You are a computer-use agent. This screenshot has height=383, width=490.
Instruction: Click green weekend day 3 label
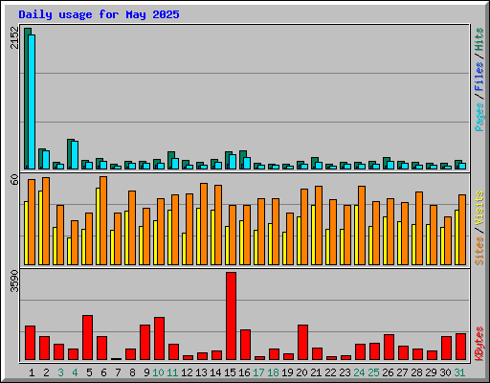coord(60,372)
